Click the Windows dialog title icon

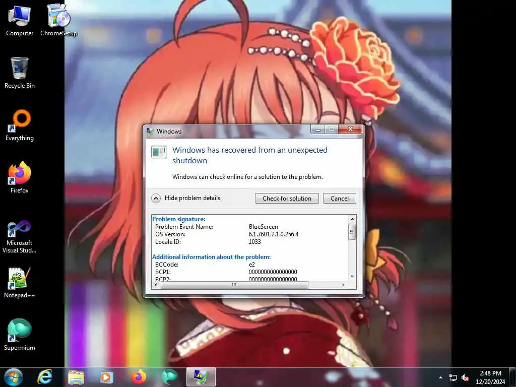tap(150, 132)
